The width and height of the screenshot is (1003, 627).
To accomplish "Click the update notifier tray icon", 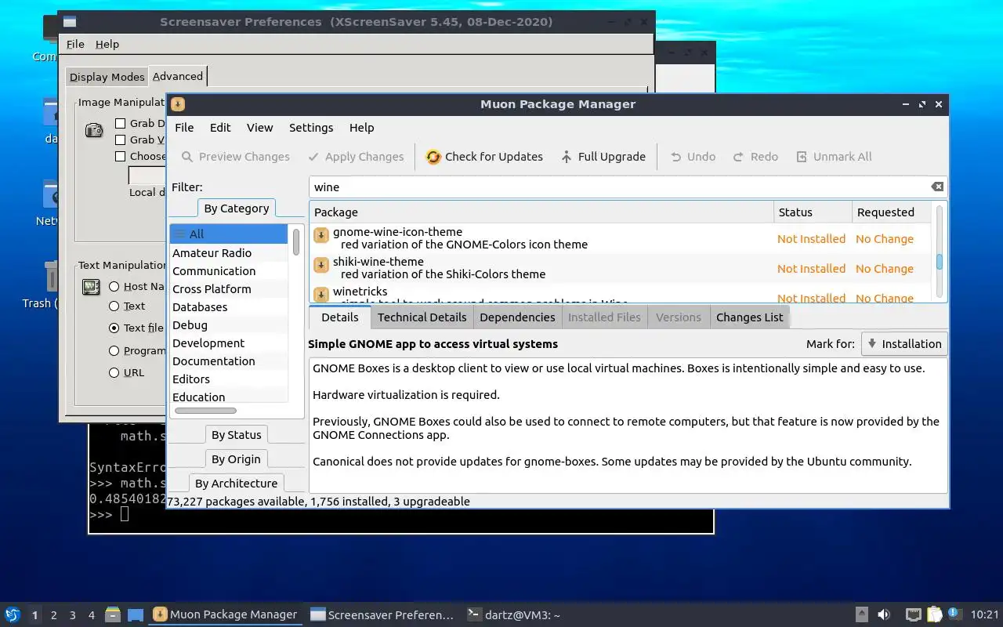I will point(954,614).
